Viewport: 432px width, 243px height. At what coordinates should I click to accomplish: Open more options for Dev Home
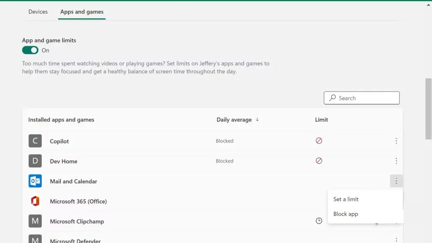396,161
